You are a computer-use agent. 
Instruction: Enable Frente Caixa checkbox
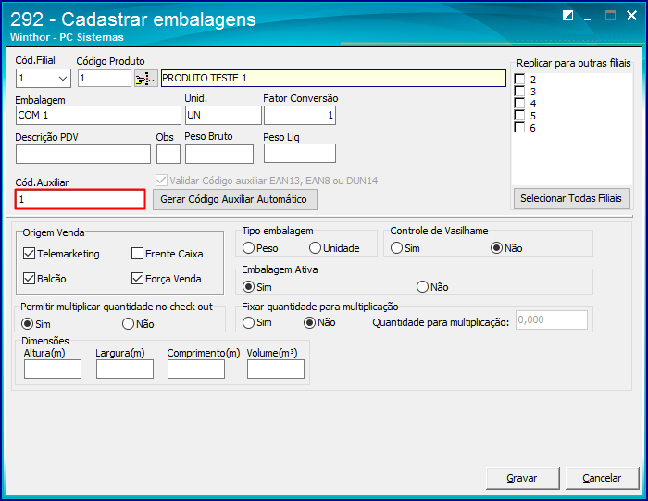pyautogui.click(x=137, y=254)
